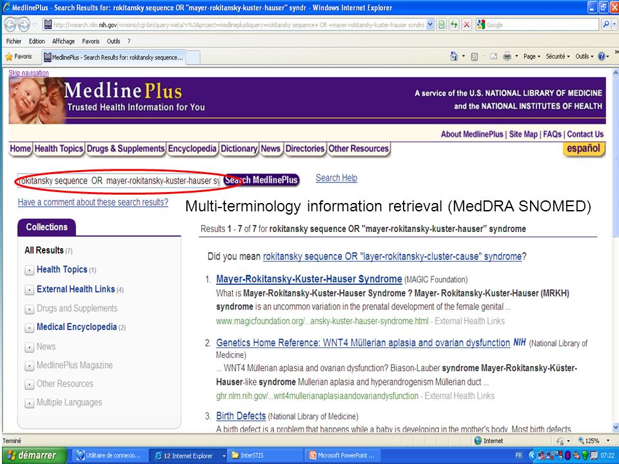This screenshot has height=464, width=619.
Task: Expand the 12 Internet Explorer taskbar group arrow
Action: coord(224,456)
